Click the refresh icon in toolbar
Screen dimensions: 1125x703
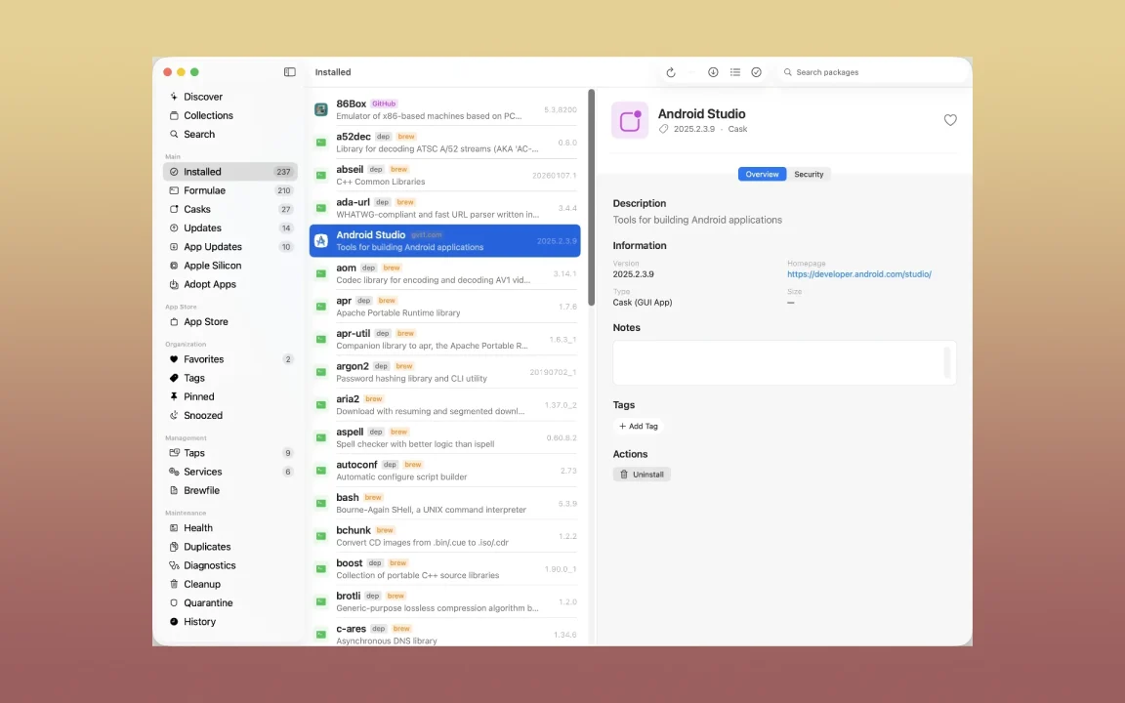[x=671, y=72]
